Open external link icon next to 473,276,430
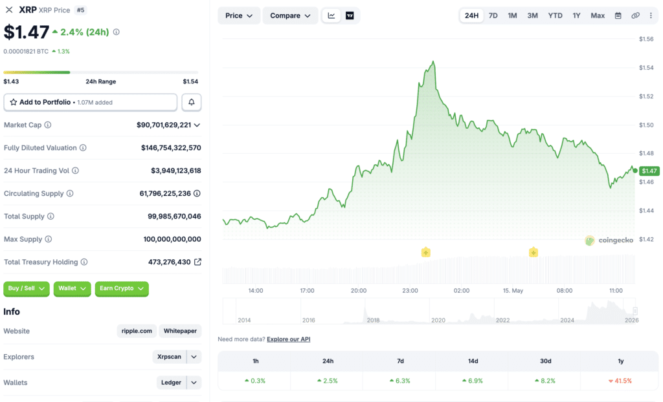Image resolution: width=663 pixels, height=402 pixels. tap(197, 262)
